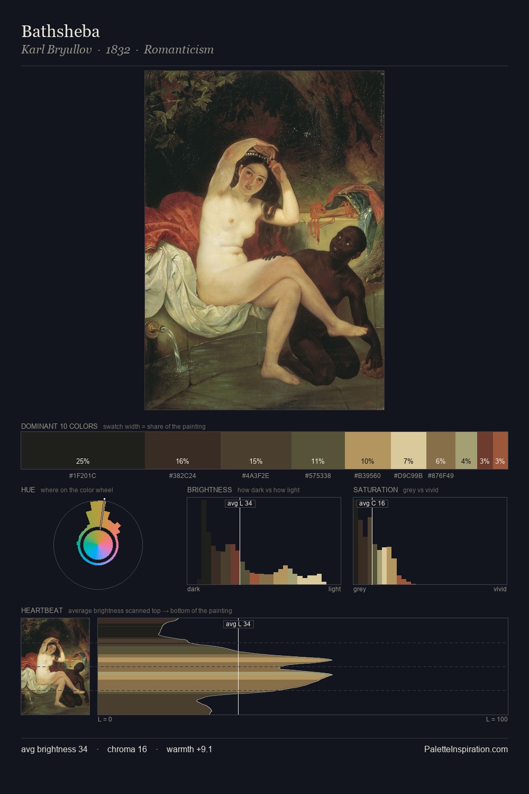Click 'chroma 16' footer stat

(x=127, y=749)
